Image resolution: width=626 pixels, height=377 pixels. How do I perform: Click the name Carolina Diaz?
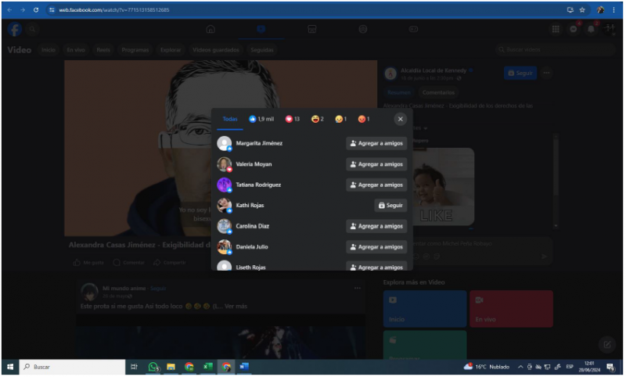click(x=253, y=227)
